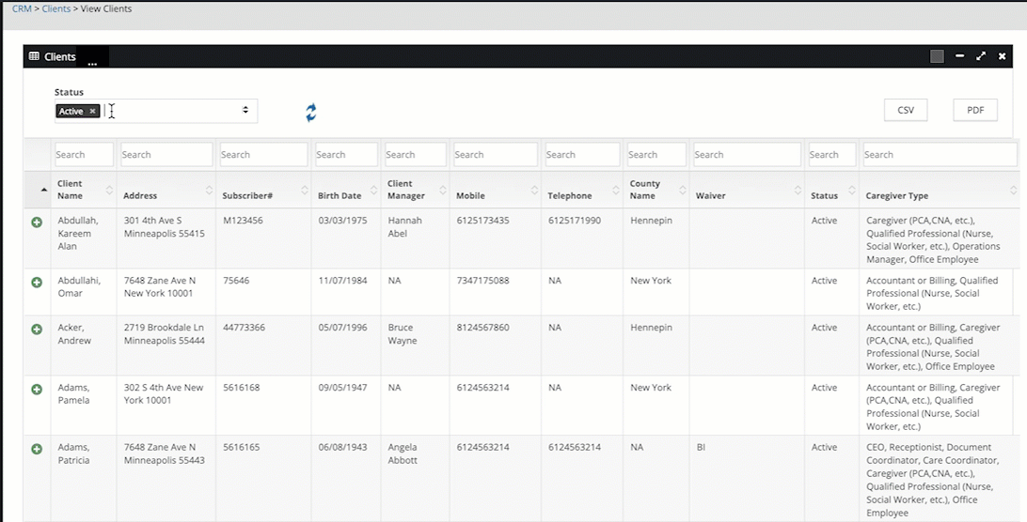The width and height of the screenshot is (1027, 522).
Task: Expand Acker, Andrew row with plus icon
Action: coord(37,330)
